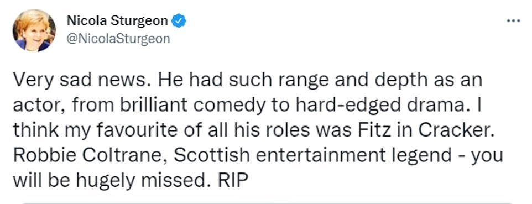The height and width of the screenshot is (204, 532).
Task: Visit the @NicolaSturgeon handle link
Action: pos(118,39)
